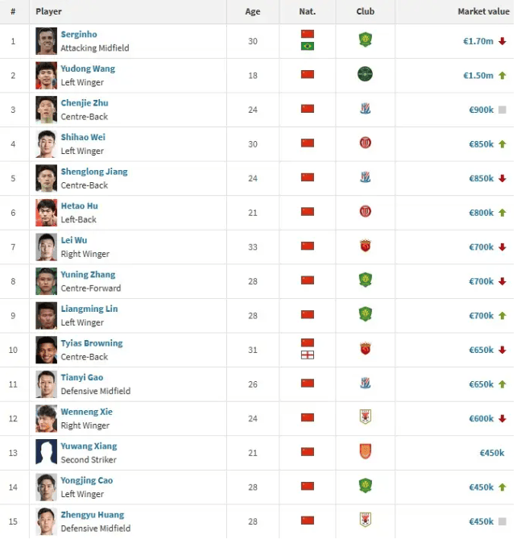Click the Player column header

[48, 11]
